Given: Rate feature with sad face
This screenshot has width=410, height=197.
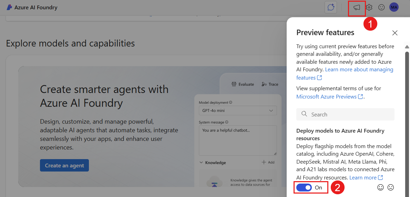Looking at the screenshot, I should point(390,187).
